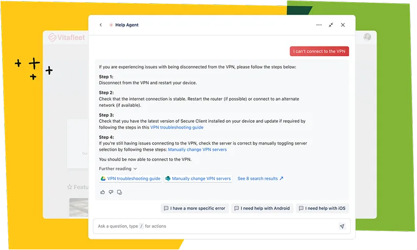The width and height of the screenshot is (417, 250).
Task: Give the answer a thumbs down
Action: (x=111, y=192)
